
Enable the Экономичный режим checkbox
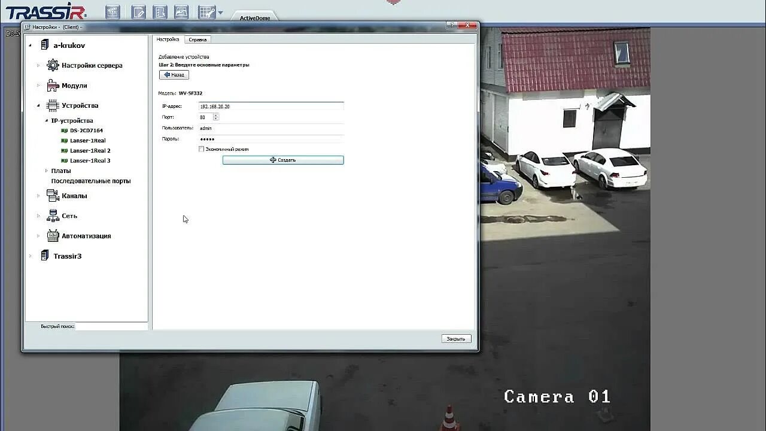point(202,149)
